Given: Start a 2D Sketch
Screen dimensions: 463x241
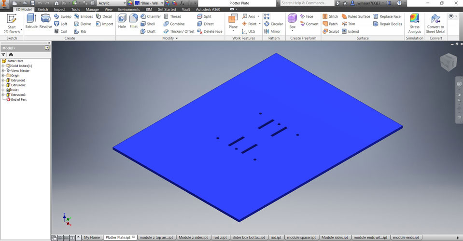Looking at the screenshot, I should (x=12, y=23).
